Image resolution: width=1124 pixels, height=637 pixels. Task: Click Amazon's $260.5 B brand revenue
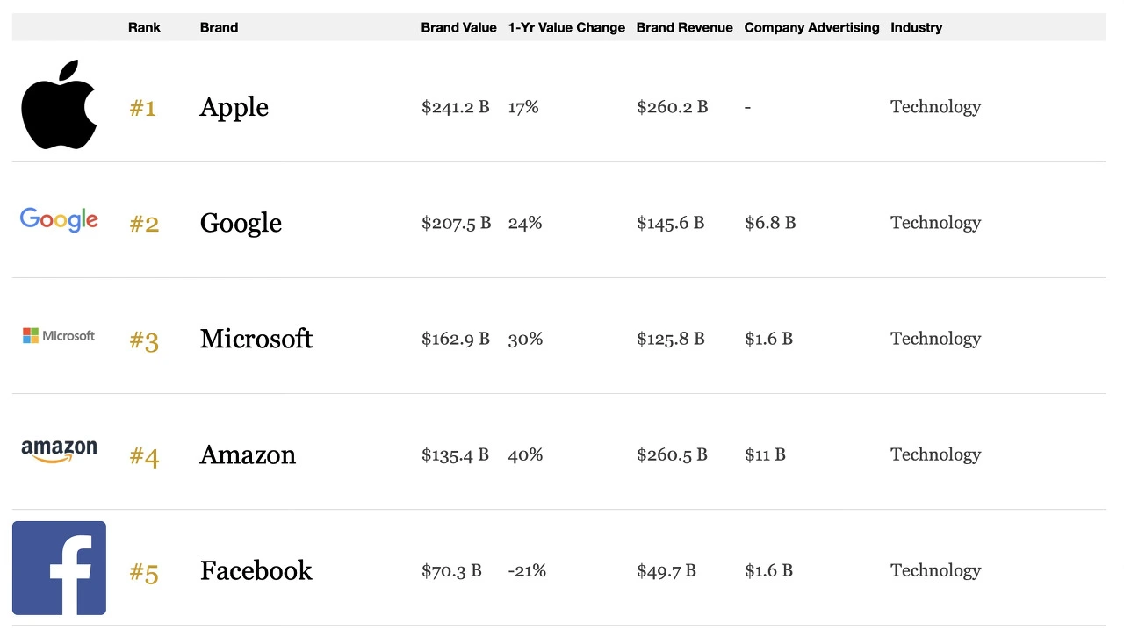point(671,454)
